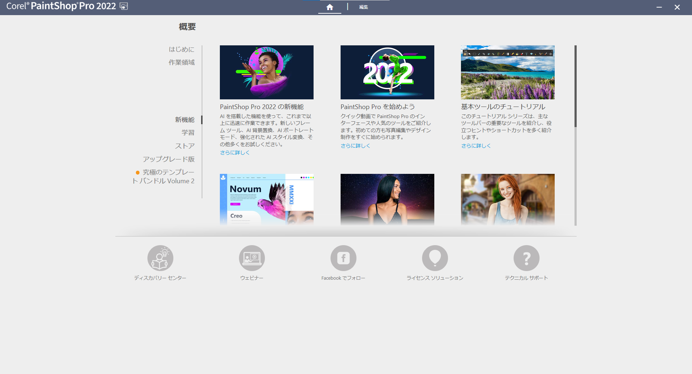Click さらに詳しく under PaintShop Pro 2022 の新機能
692x374 pixels.
[235, 153]
